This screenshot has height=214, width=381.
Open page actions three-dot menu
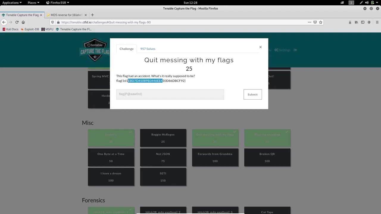(310, 22)
